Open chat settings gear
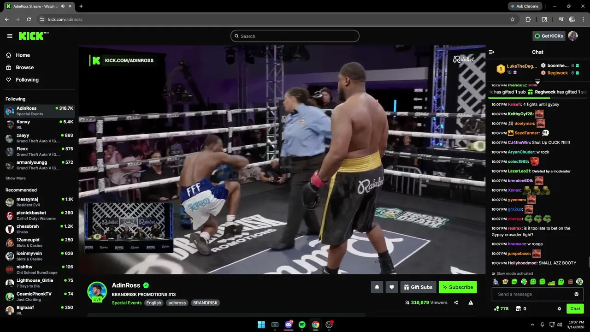This screenshot has width=590, height=332. [559, 308]
